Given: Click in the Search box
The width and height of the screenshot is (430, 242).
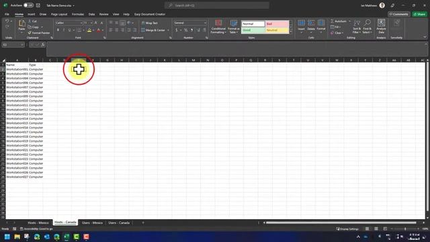Looking at the screenshot, I should [216, 5].
